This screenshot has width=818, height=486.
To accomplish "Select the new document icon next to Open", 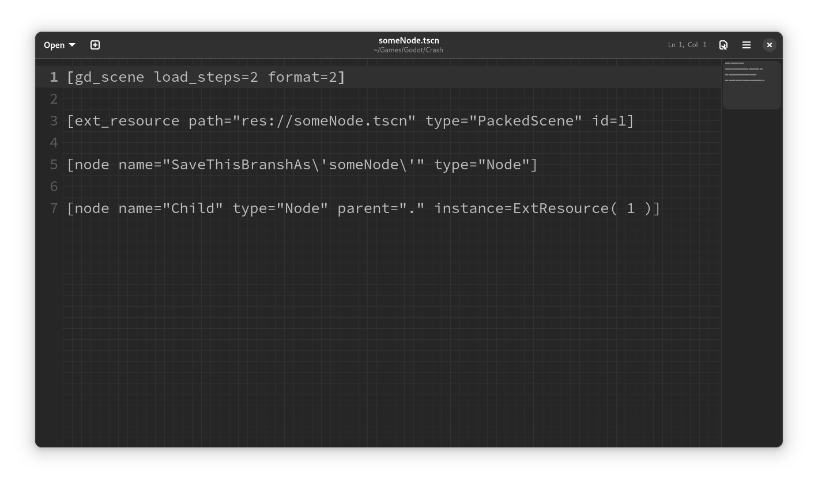I will [95, 45].
